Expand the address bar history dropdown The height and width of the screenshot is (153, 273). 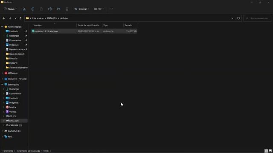232,18
